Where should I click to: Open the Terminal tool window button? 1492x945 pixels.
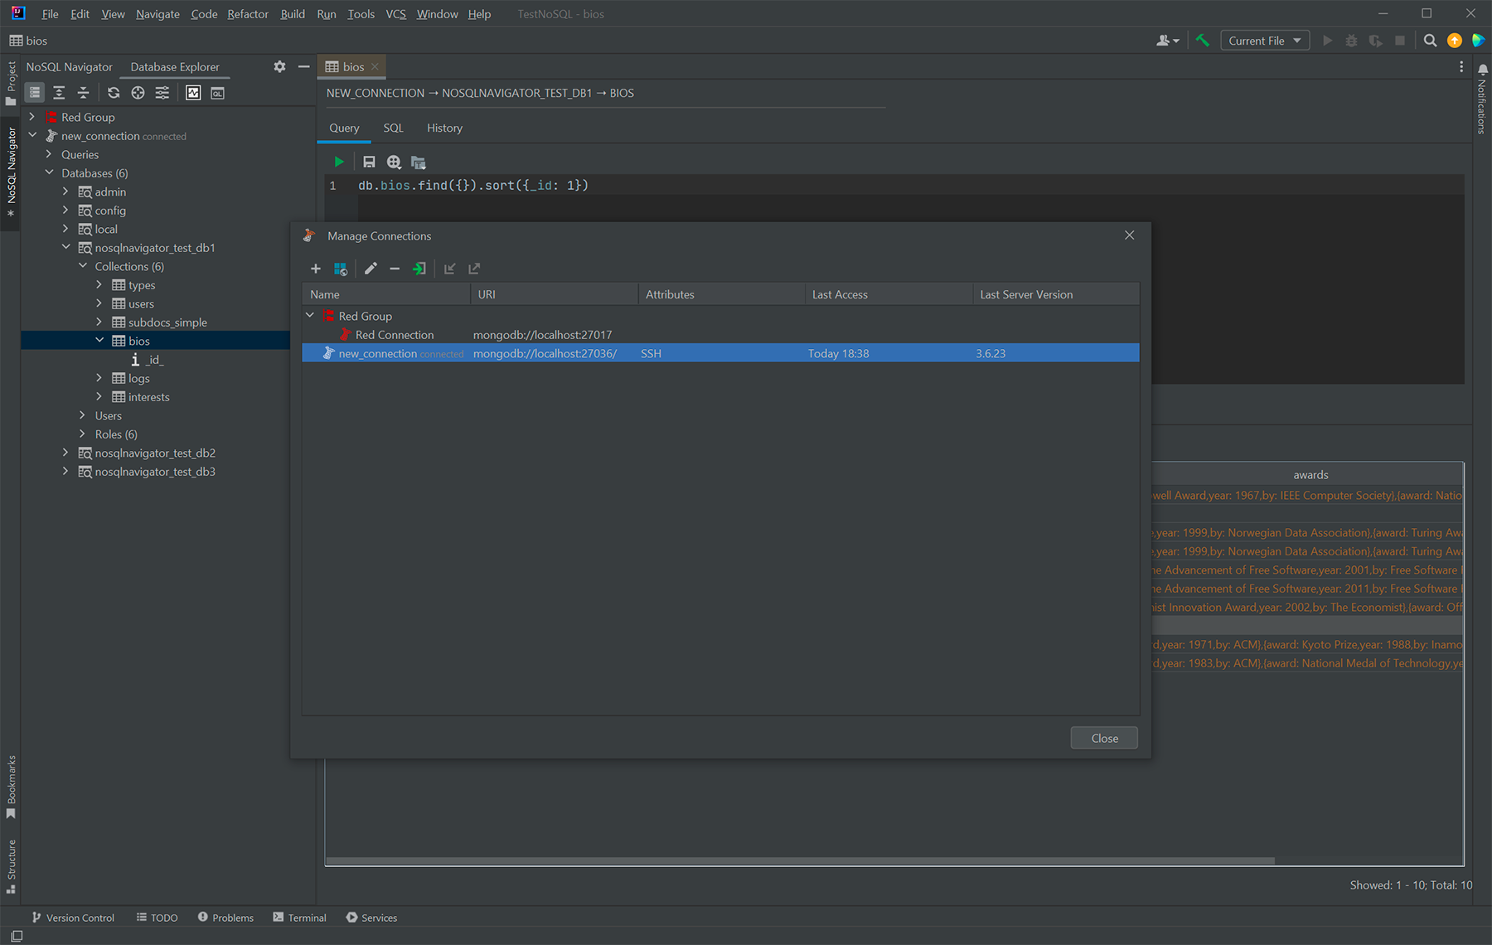pyautogui.click(x=299, y=918)
